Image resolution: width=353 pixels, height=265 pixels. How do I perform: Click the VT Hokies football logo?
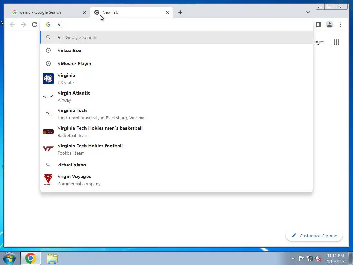[48, 149]
